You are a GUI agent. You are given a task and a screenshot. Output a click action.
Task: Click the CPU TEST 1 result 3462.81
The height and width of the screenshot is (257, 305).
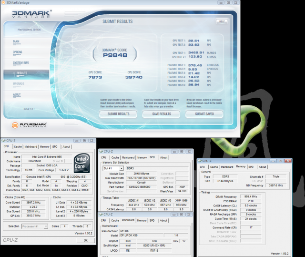point(196,53)
